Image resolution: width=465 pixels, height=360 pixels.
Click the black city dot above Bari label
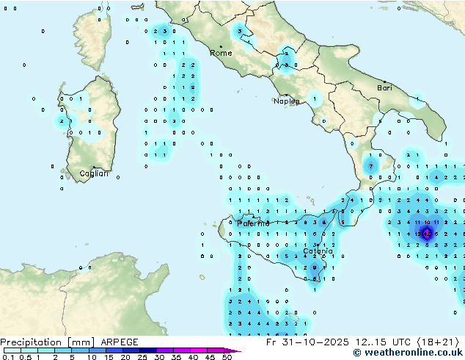384,82
